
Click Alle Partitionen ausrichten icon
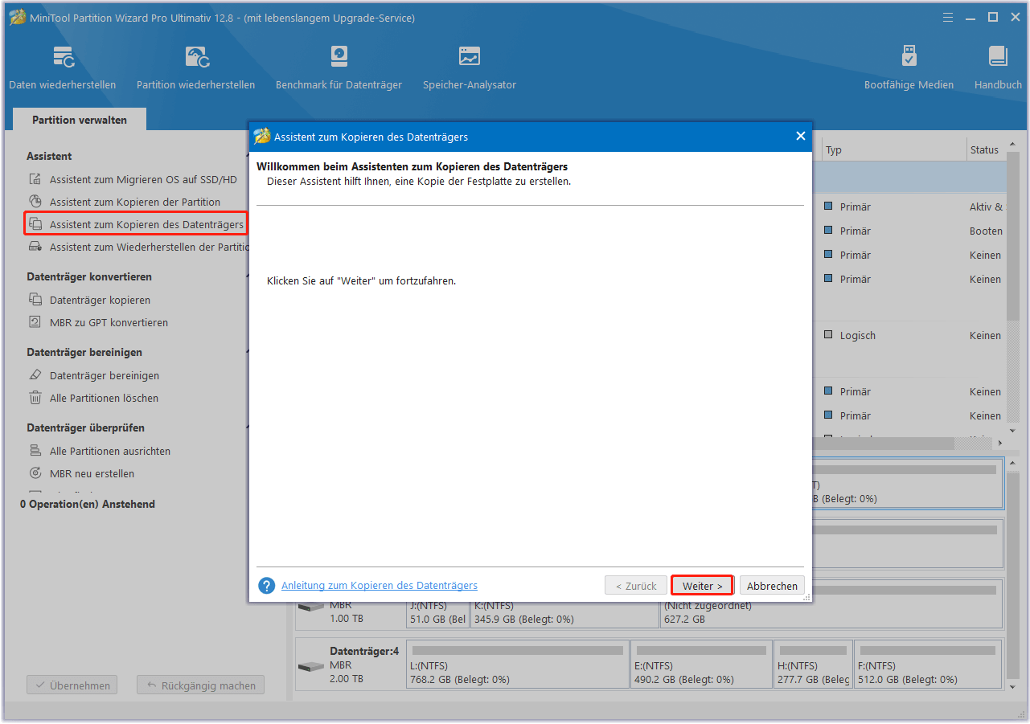pos(35,451)
